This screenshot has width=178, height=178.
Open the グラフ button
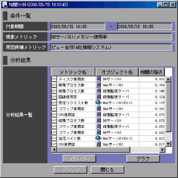[x=143, y=159]
